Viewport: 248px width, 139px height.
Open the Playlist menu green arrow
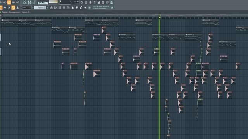(x=1, y=12)
